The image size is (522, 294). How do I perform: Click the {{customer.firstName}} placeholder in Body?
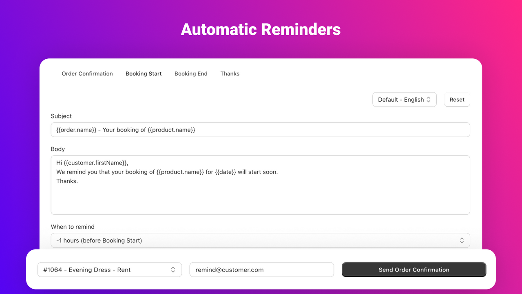[x=95, y=163]
